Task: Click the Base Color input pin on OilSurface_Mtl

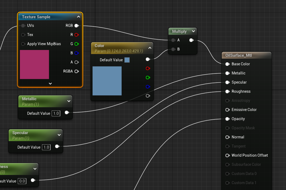Action: click(x=227, y=64)
